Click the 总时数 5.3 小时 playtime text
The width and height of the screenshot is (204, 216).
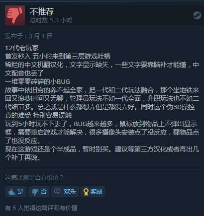[x=51, y=20]
